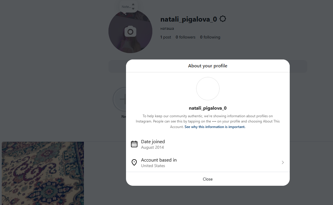333x205 pixels.
Task: Open the Account based in row
Action: tap(208, 163)
